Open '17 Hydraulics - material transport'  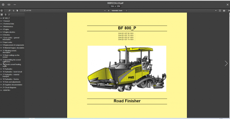click(11, 76)
